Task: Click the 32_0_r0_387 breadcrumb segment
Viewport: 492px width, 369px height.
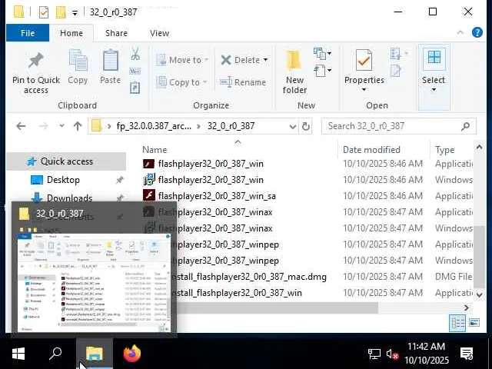Action: 231,126
